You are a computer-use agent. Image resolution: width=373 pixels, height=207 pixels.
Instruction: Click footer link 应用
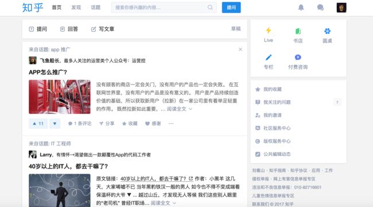[316, 171]
